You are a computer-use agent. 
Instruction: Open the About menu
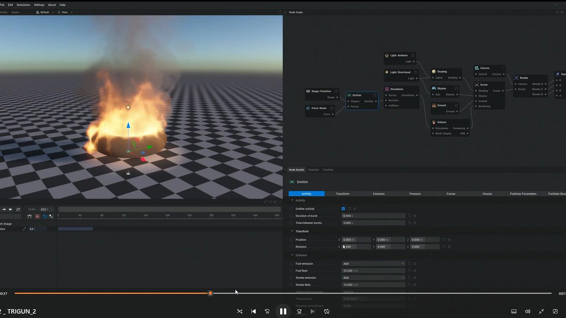click(52, 5)
